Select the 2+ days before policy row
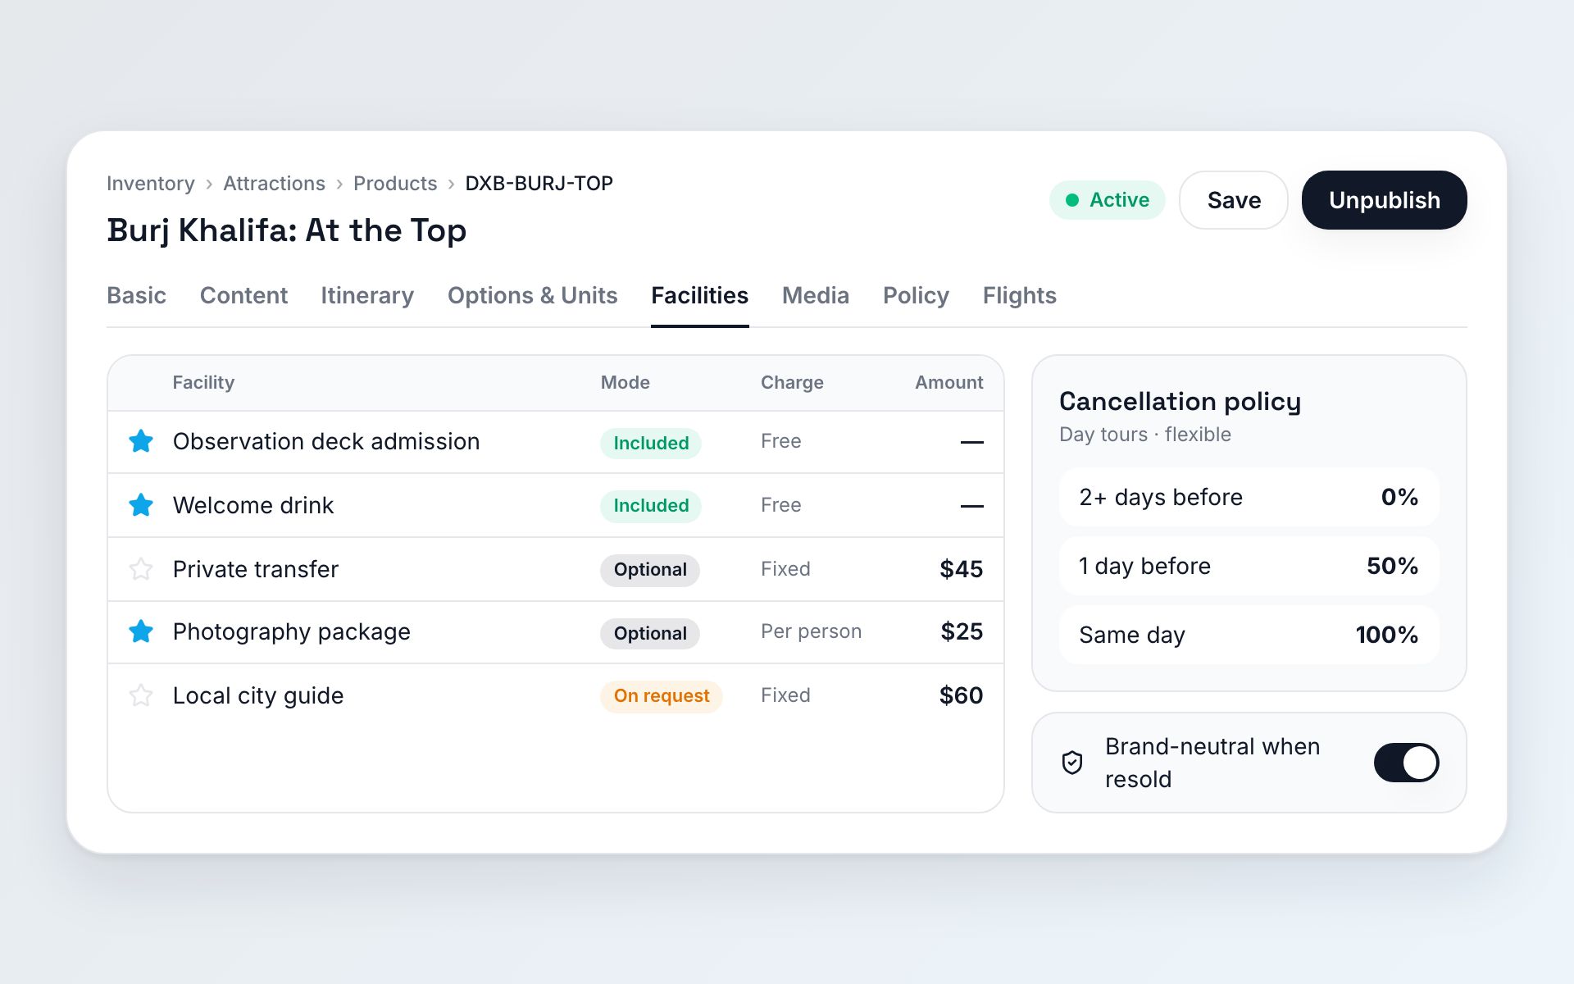This screenshot has width=1574, height=984. [x=1249, y=497]
